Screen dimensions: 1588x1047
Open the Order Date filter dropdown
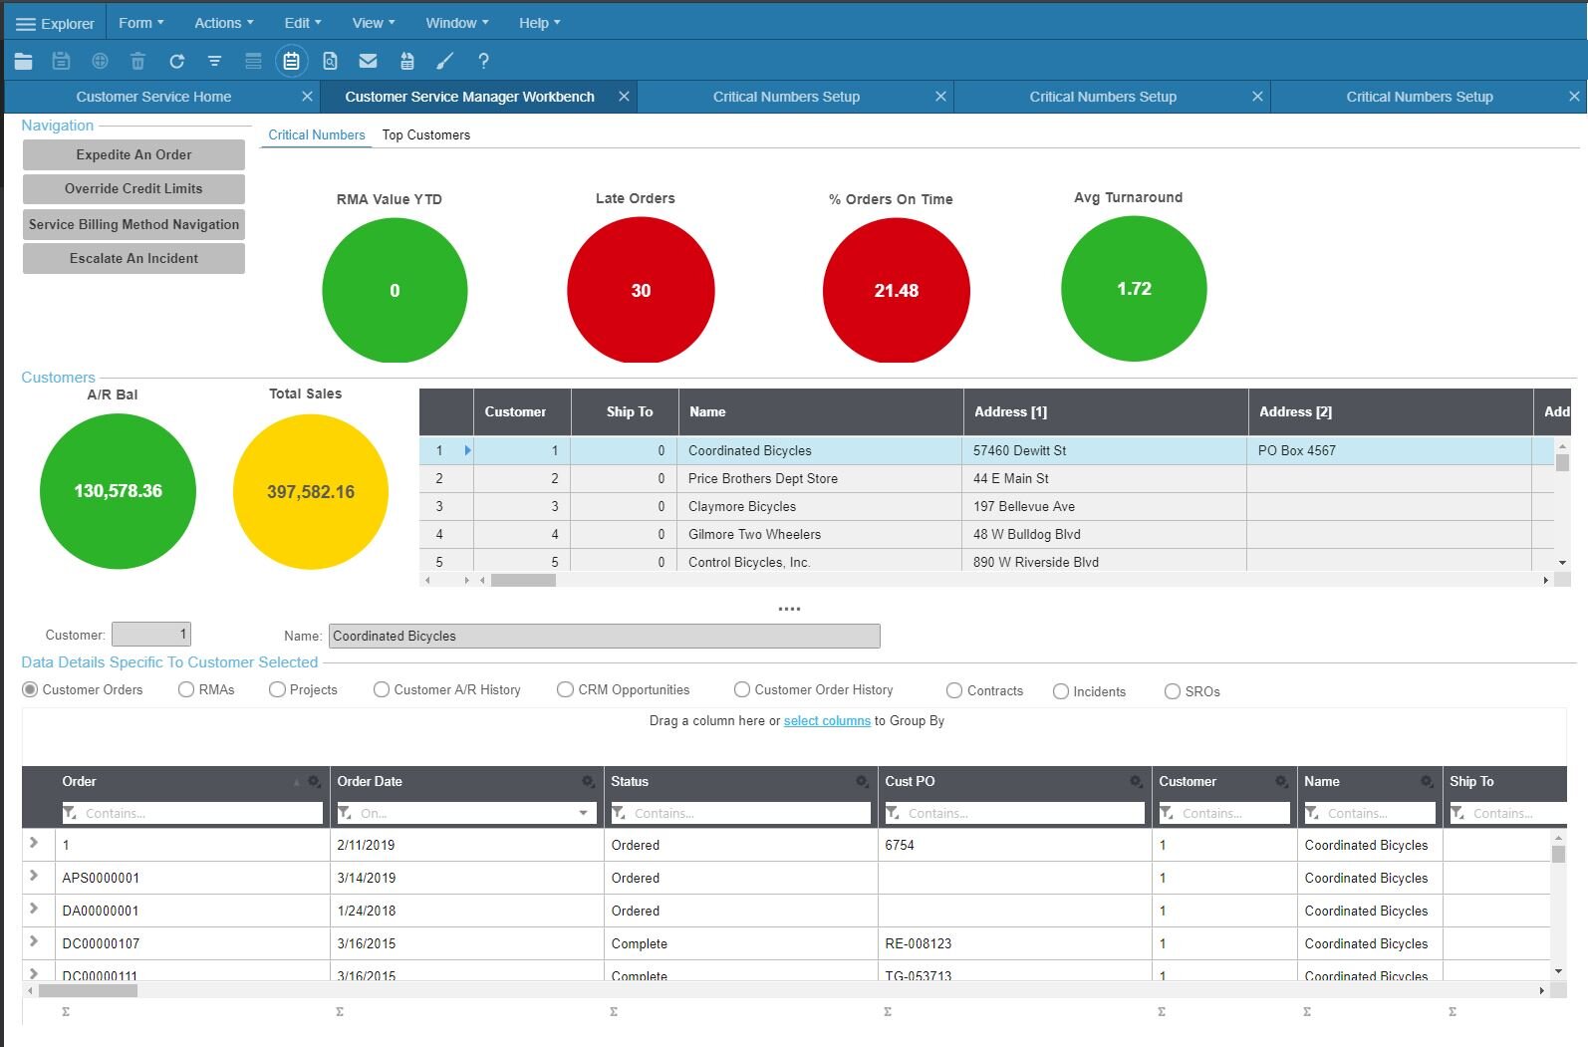583,814
